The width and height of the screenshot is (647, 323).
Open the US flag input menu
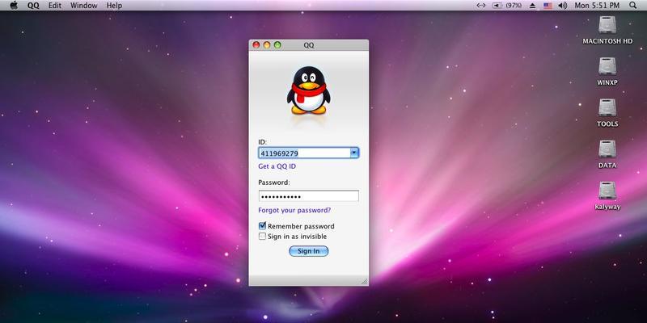click(x=548, y=6)
